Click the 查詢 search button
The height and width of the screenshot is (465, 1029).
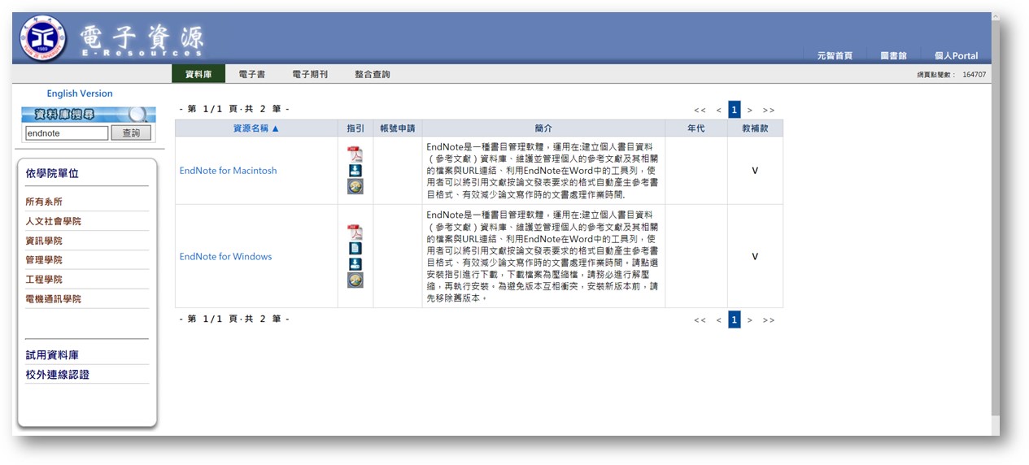pos(131,133)
